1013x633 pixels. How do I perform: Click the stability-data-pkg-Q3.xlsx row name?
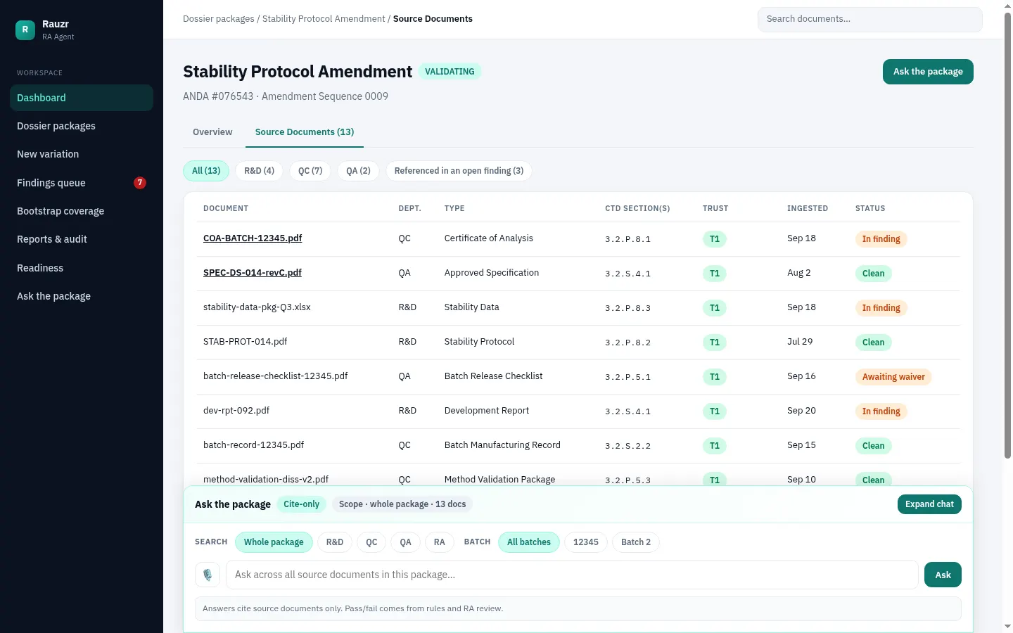(x=257, y=307)
